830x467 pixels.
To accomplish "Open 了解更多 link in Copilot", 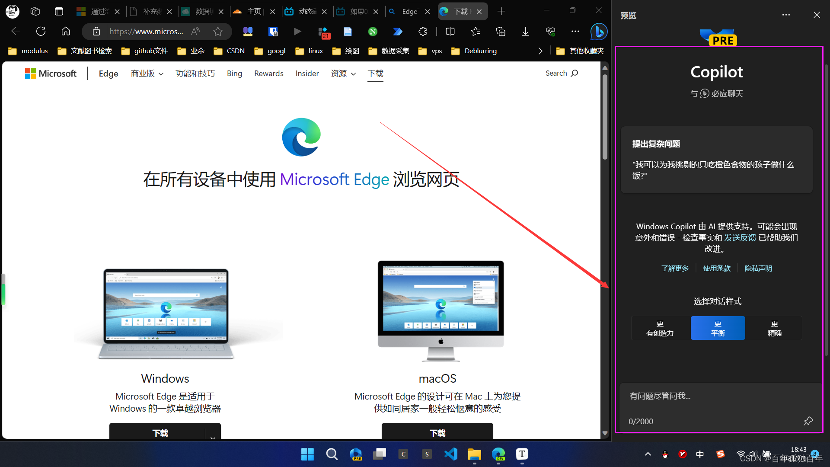I will click(675, 268).
